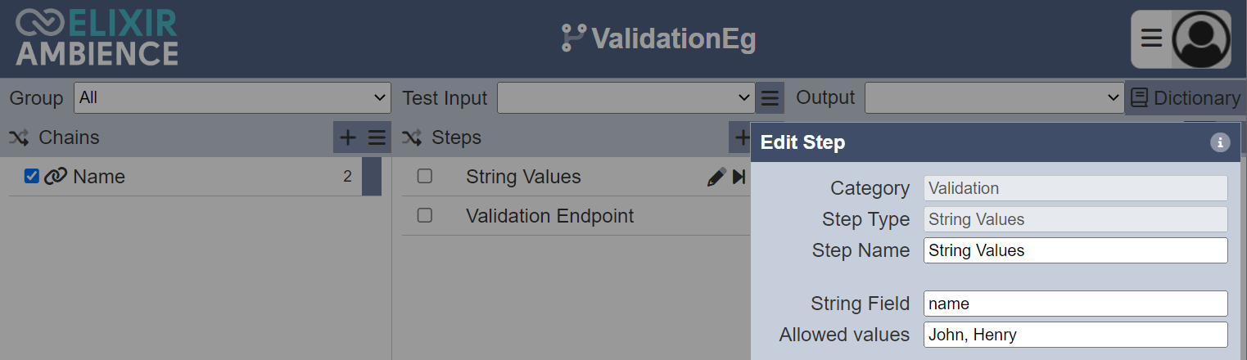Uncheck the Name chain checkbox
The width and height of the screenshot is (1247, 360).
pos(32,176)
